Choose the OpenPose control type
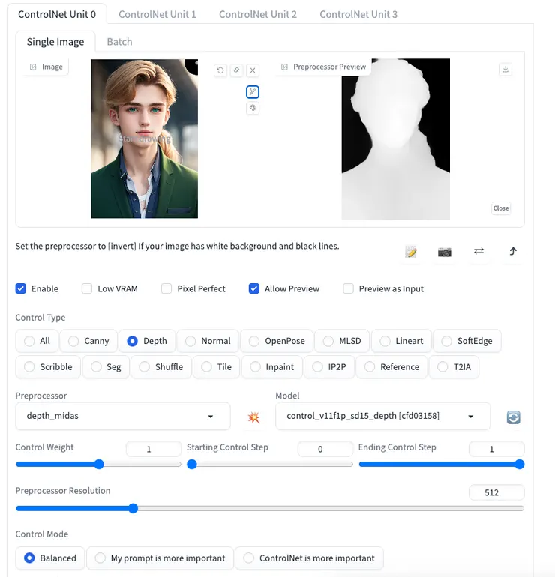The image size is (555, 577). pos(277,341)
